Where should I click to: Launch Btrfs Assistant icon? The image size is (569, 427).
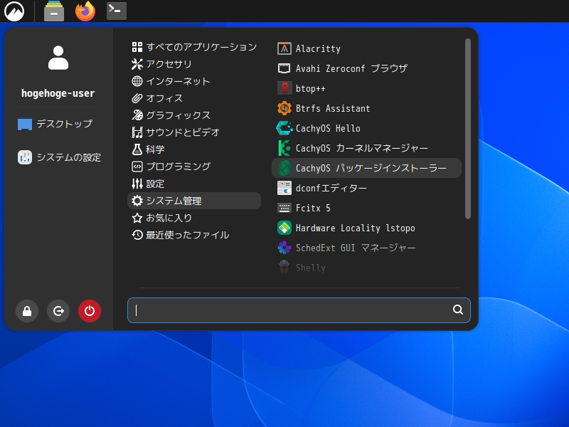(x=284, y=108)
